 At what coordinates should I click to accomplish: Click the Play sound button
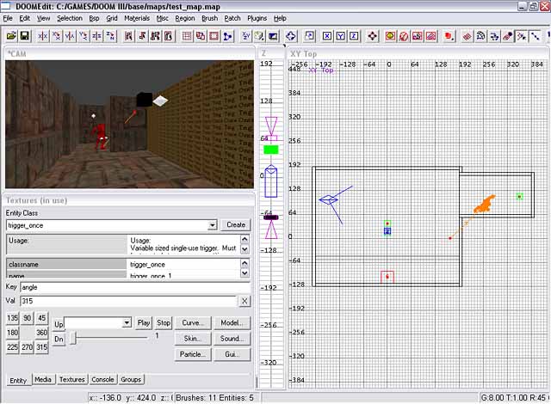(x=144, y=322)
